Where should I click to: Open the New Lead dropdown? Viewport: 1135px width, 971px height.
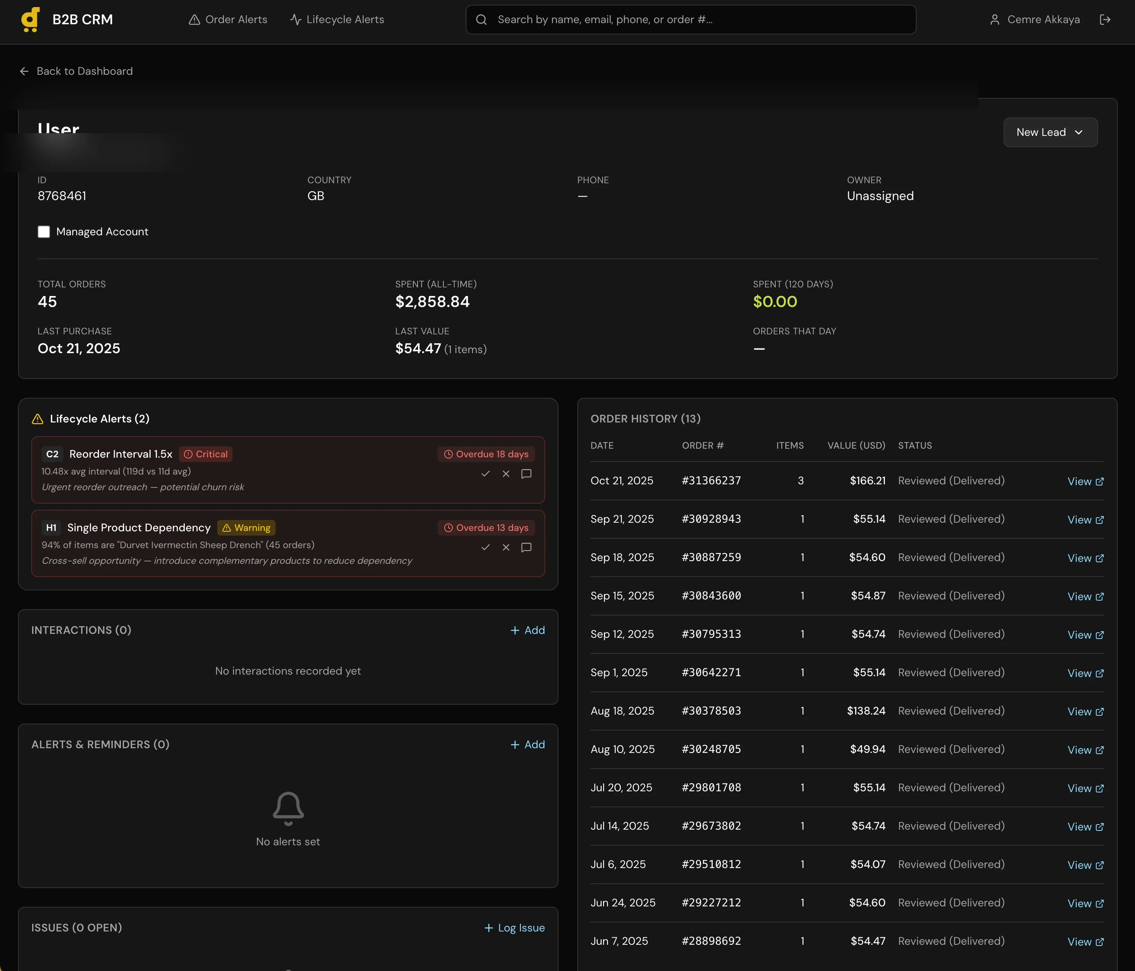point(1050,132)
